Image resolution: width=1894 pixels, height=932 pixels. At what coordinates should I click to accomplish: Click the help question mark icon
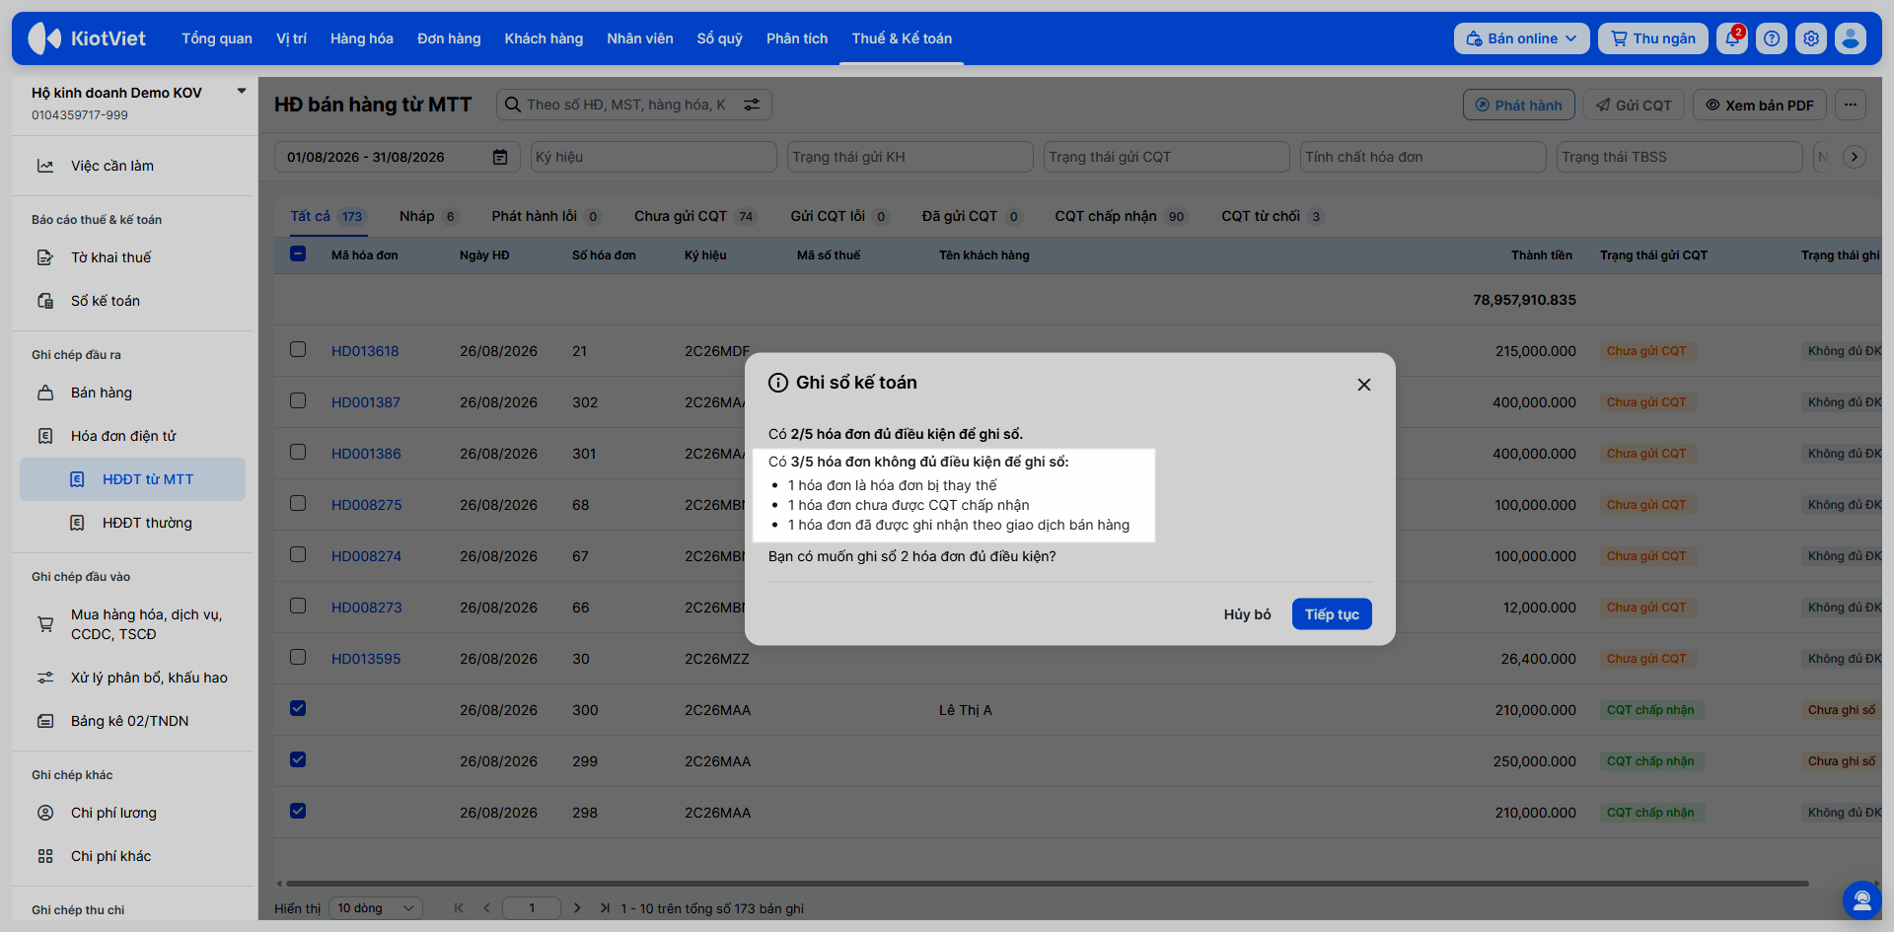[1772, 38]
